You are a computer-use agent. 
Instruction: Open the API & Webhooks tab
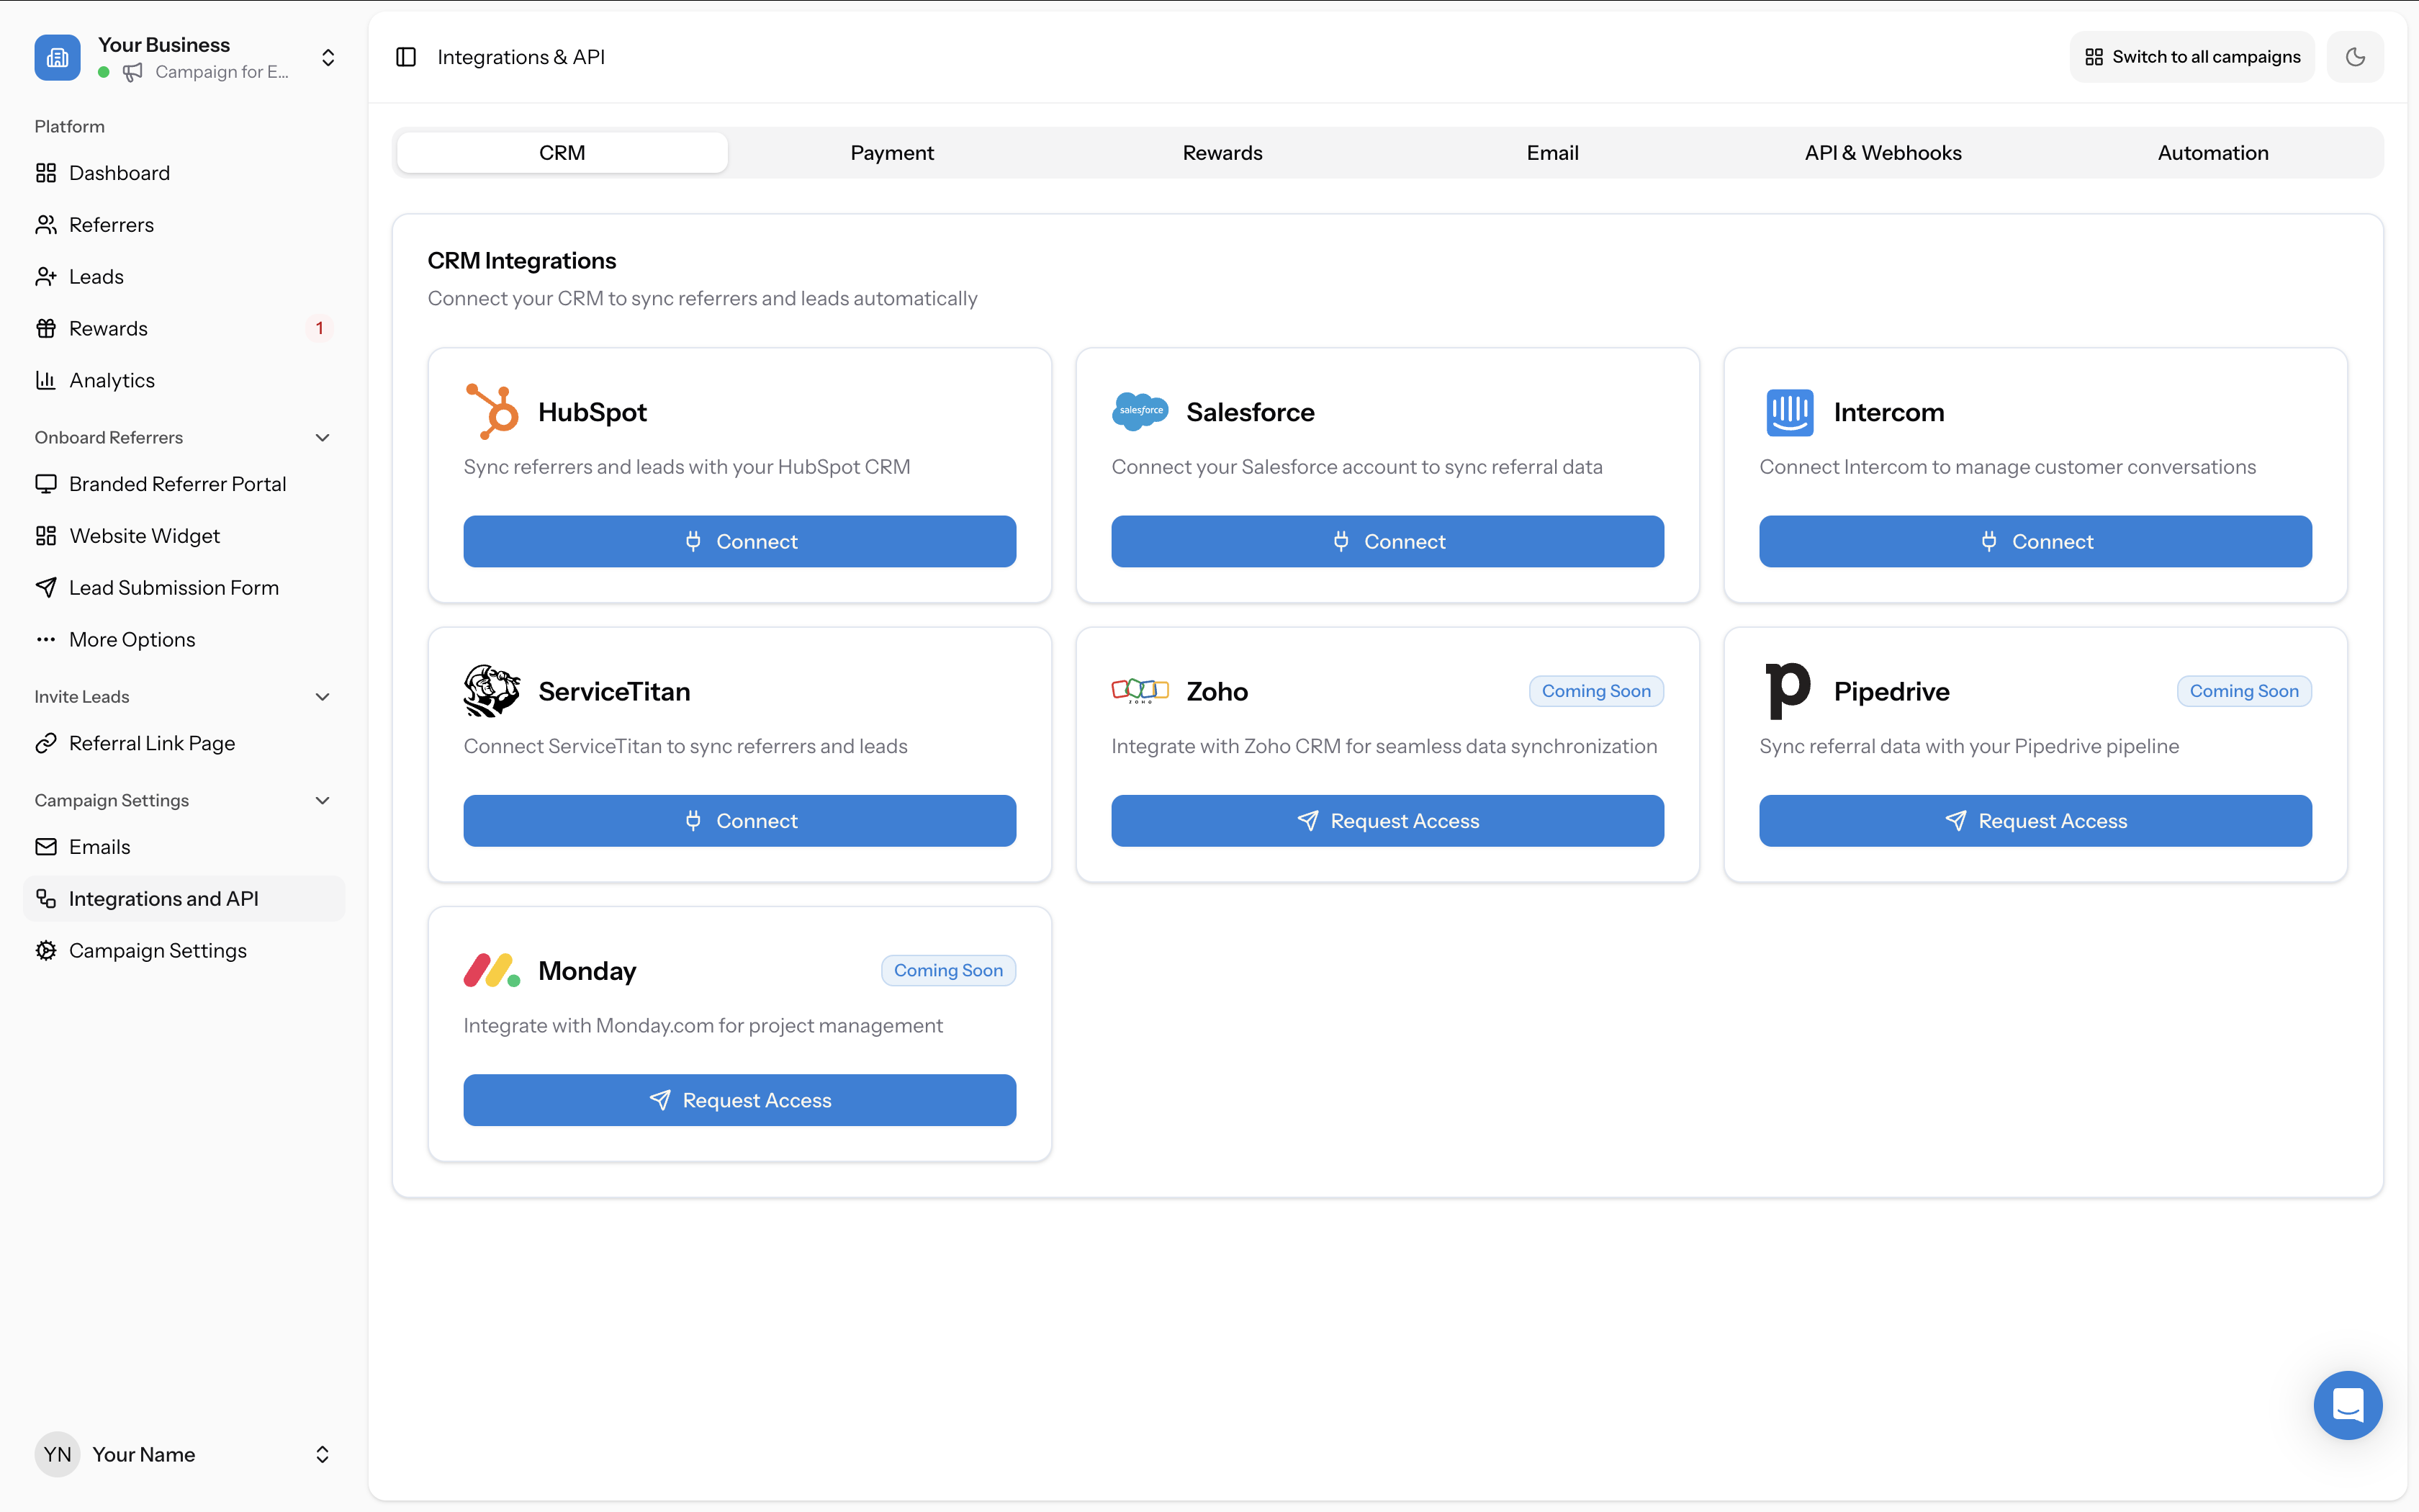click(1882, 152)
